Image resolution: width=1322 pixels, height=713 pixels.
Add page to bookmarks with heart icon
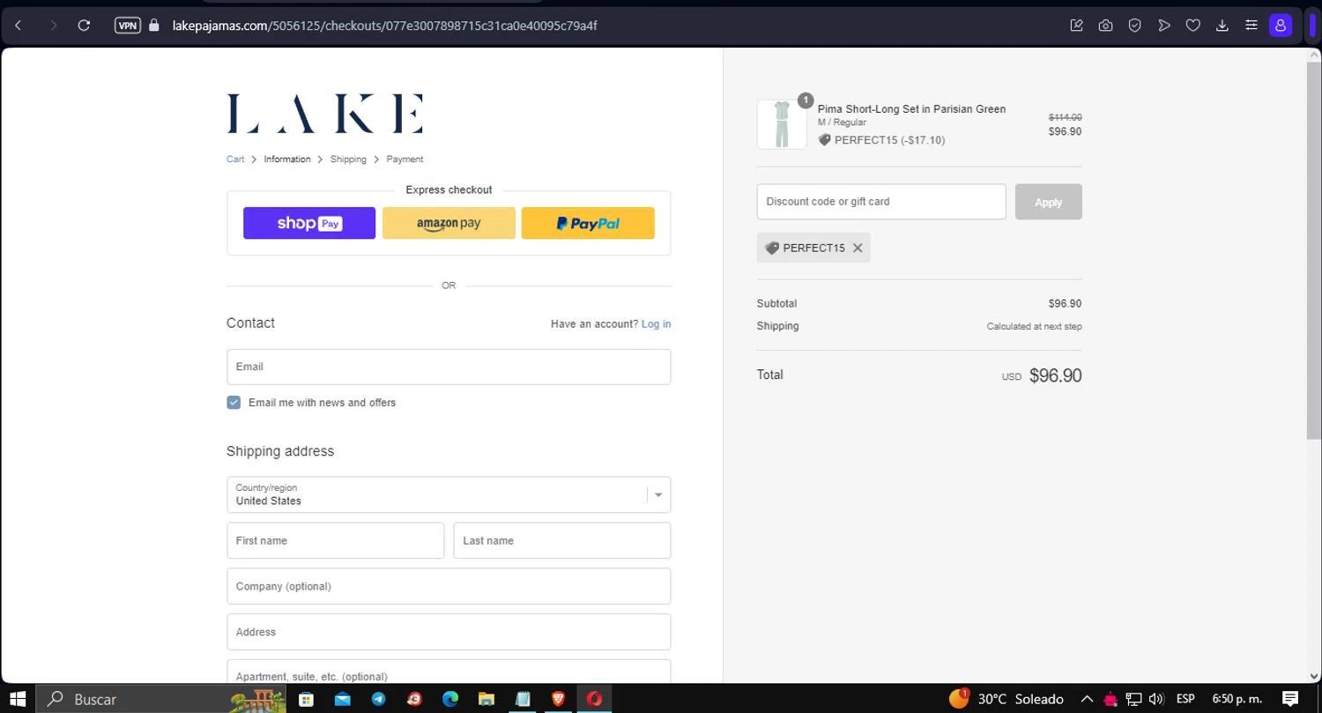pyautogui.click(x=1192, y=26)
